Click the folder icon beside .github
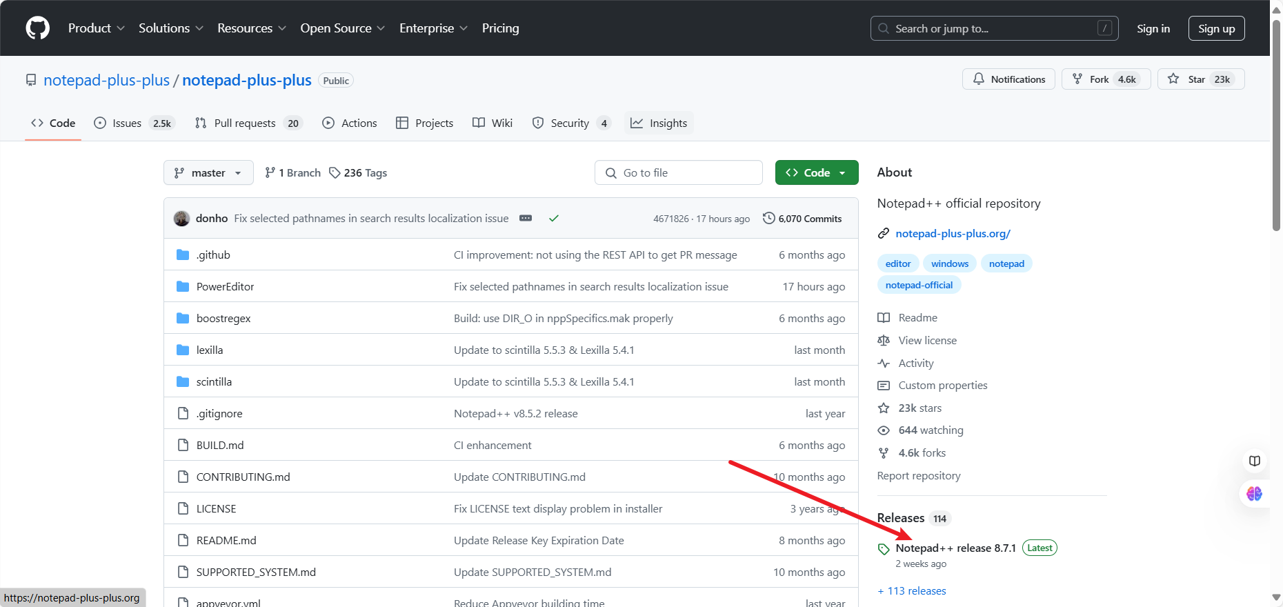1283x607 pixels. [183, 255]
